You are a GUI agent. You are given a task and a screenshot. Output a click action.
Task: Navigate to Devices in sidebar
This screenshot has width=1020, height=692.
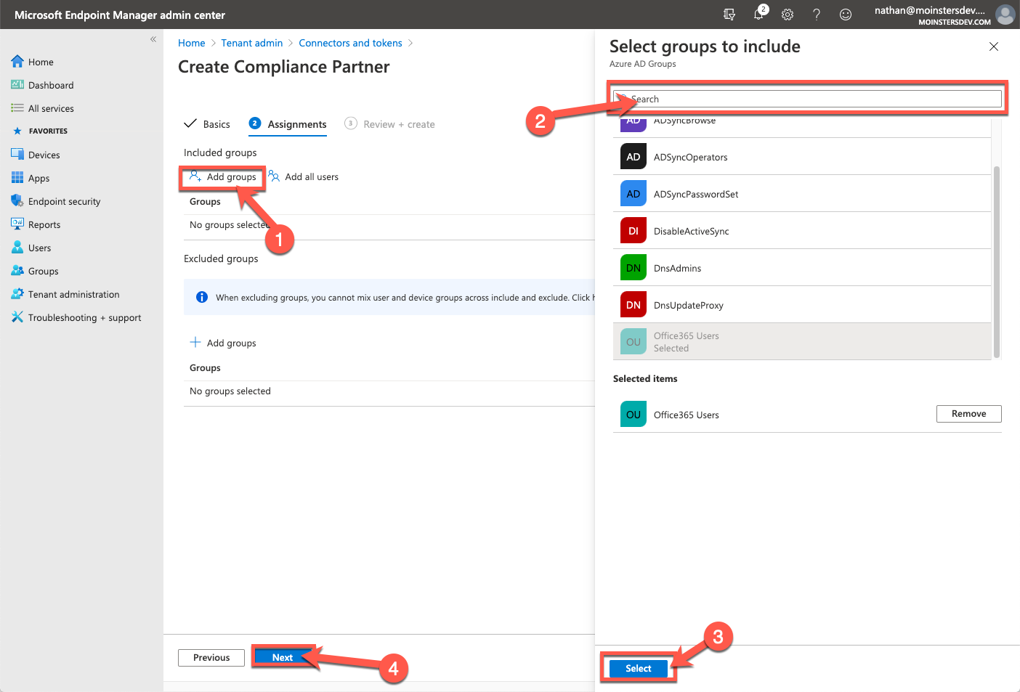[x=45, y=154]
